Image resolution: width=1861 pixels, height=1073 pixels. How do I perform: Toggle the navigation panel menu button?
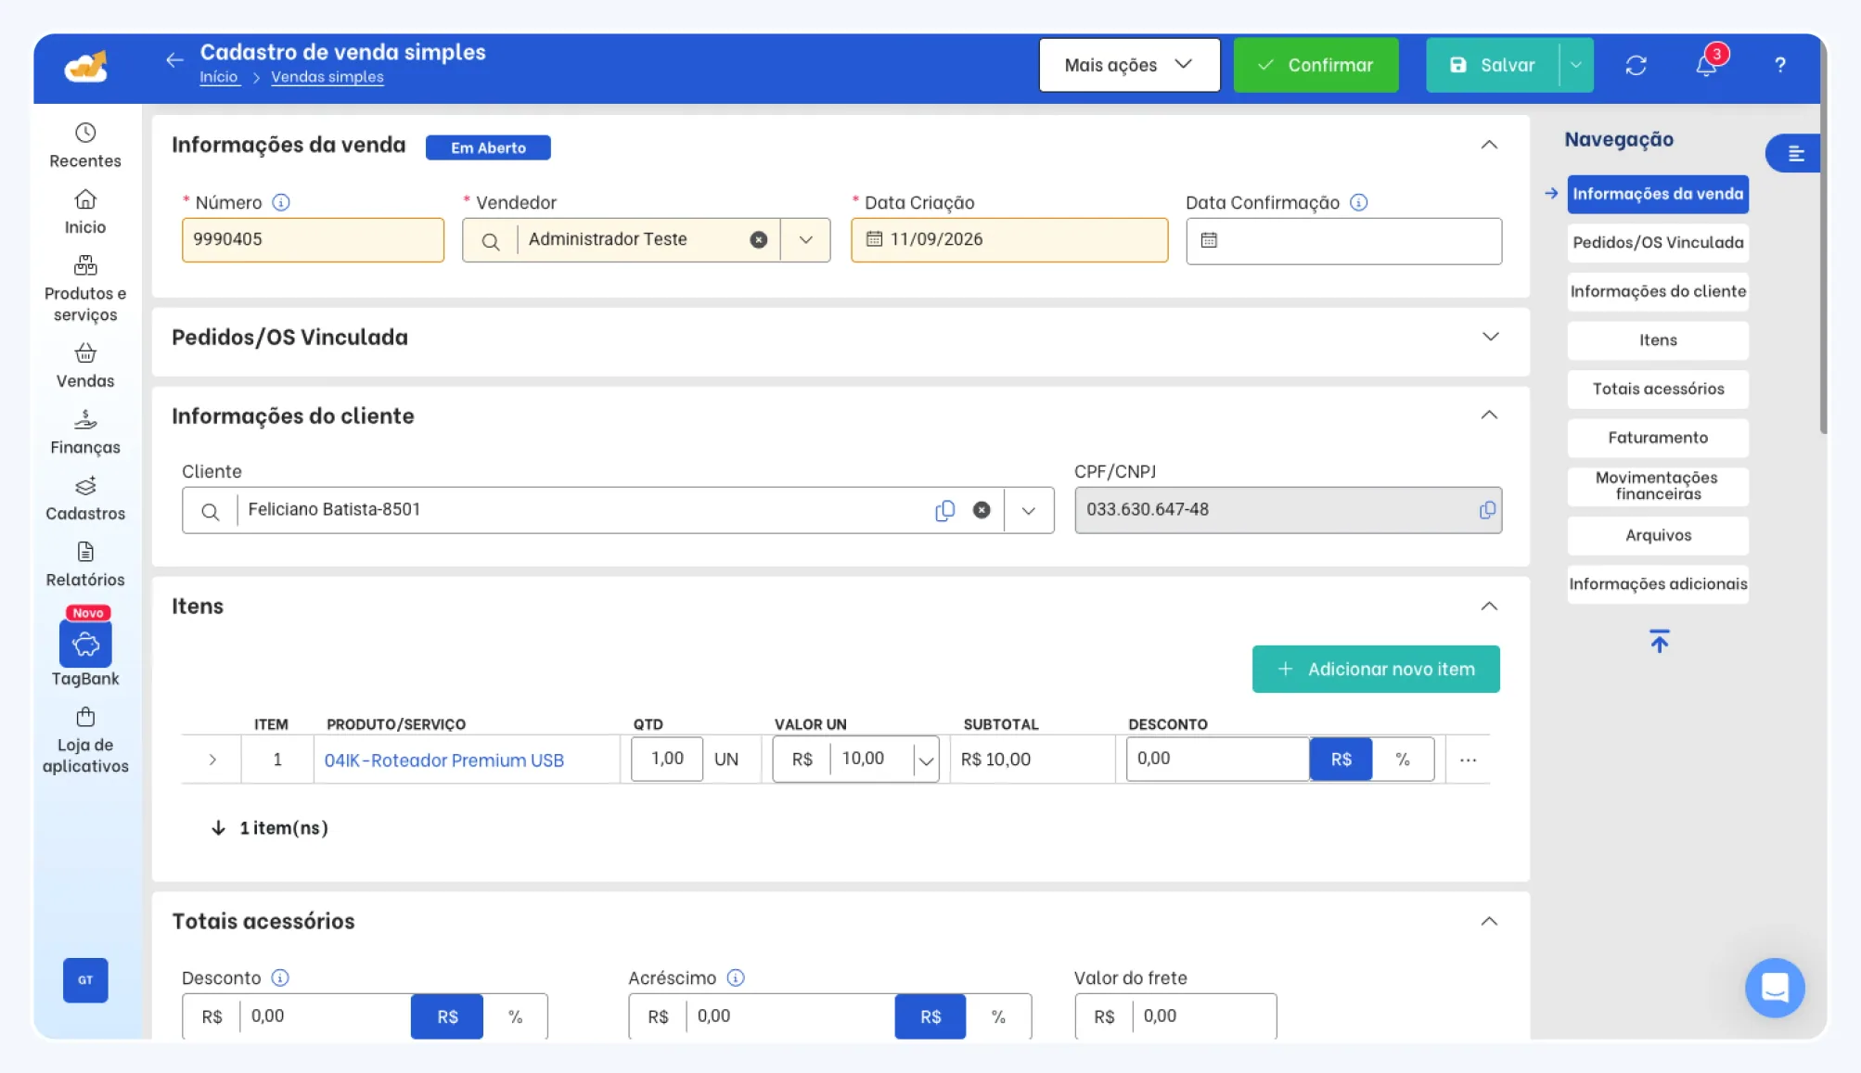point(1794,153)
